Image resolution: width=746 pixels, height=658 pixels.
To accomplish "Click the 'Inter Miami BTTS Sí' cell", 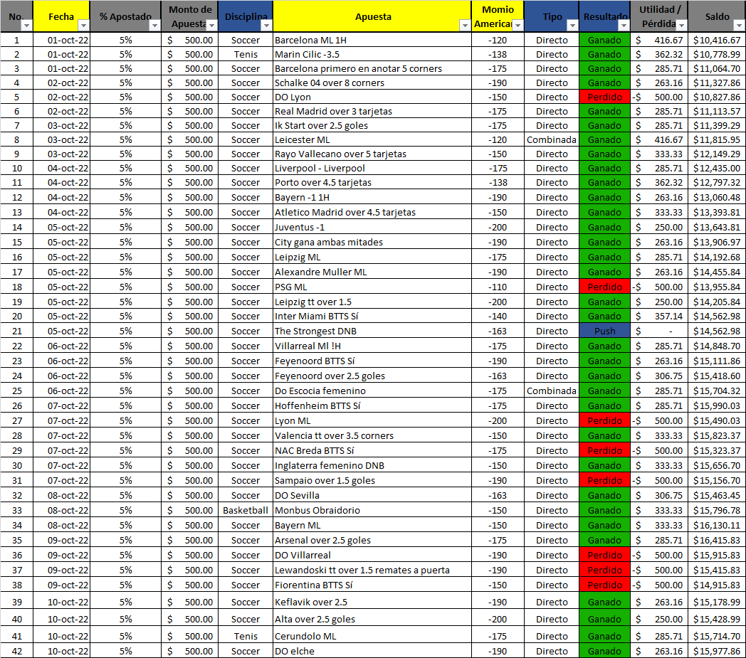I will (372, 316).
